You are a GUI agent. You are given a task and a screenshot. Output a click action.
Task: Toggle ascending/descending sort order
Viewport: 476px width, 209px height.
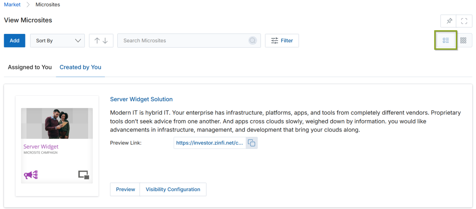pyautogui.click(x=101, y=40)
